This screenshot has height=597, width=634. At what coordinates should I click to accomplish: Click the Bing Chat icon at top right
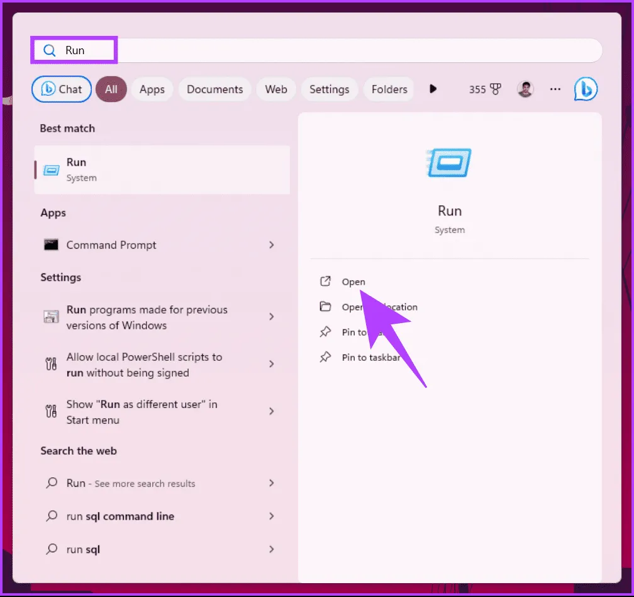(x=586, y=89)
